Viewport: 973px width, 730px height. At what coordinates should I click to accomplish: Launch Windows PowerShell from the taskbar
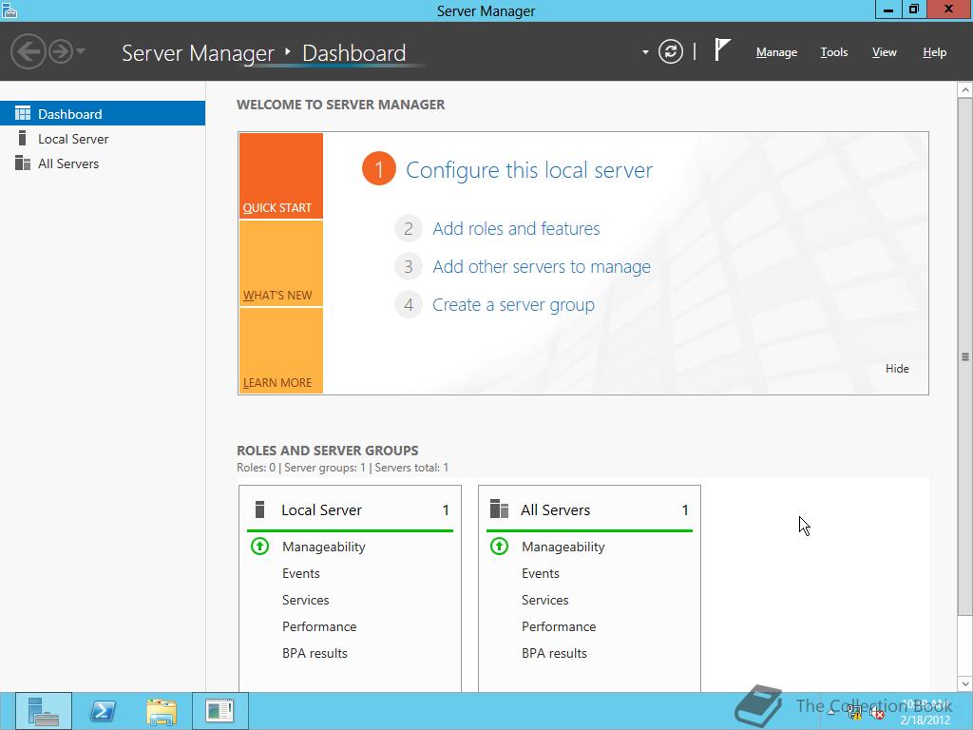pyautogui.click(x=103, y=711)
